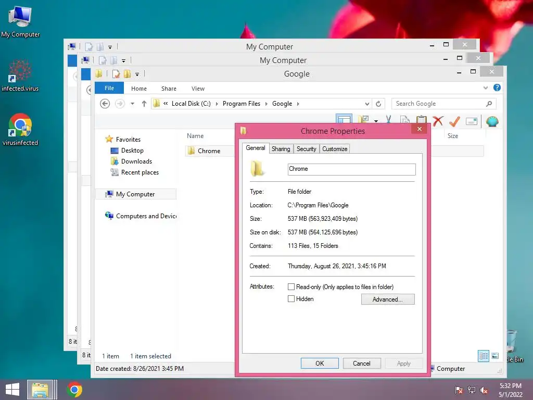Open Desktop under Favorites
Screen dimensions: 533x400
pyautogui.click(x=127, y=151)
